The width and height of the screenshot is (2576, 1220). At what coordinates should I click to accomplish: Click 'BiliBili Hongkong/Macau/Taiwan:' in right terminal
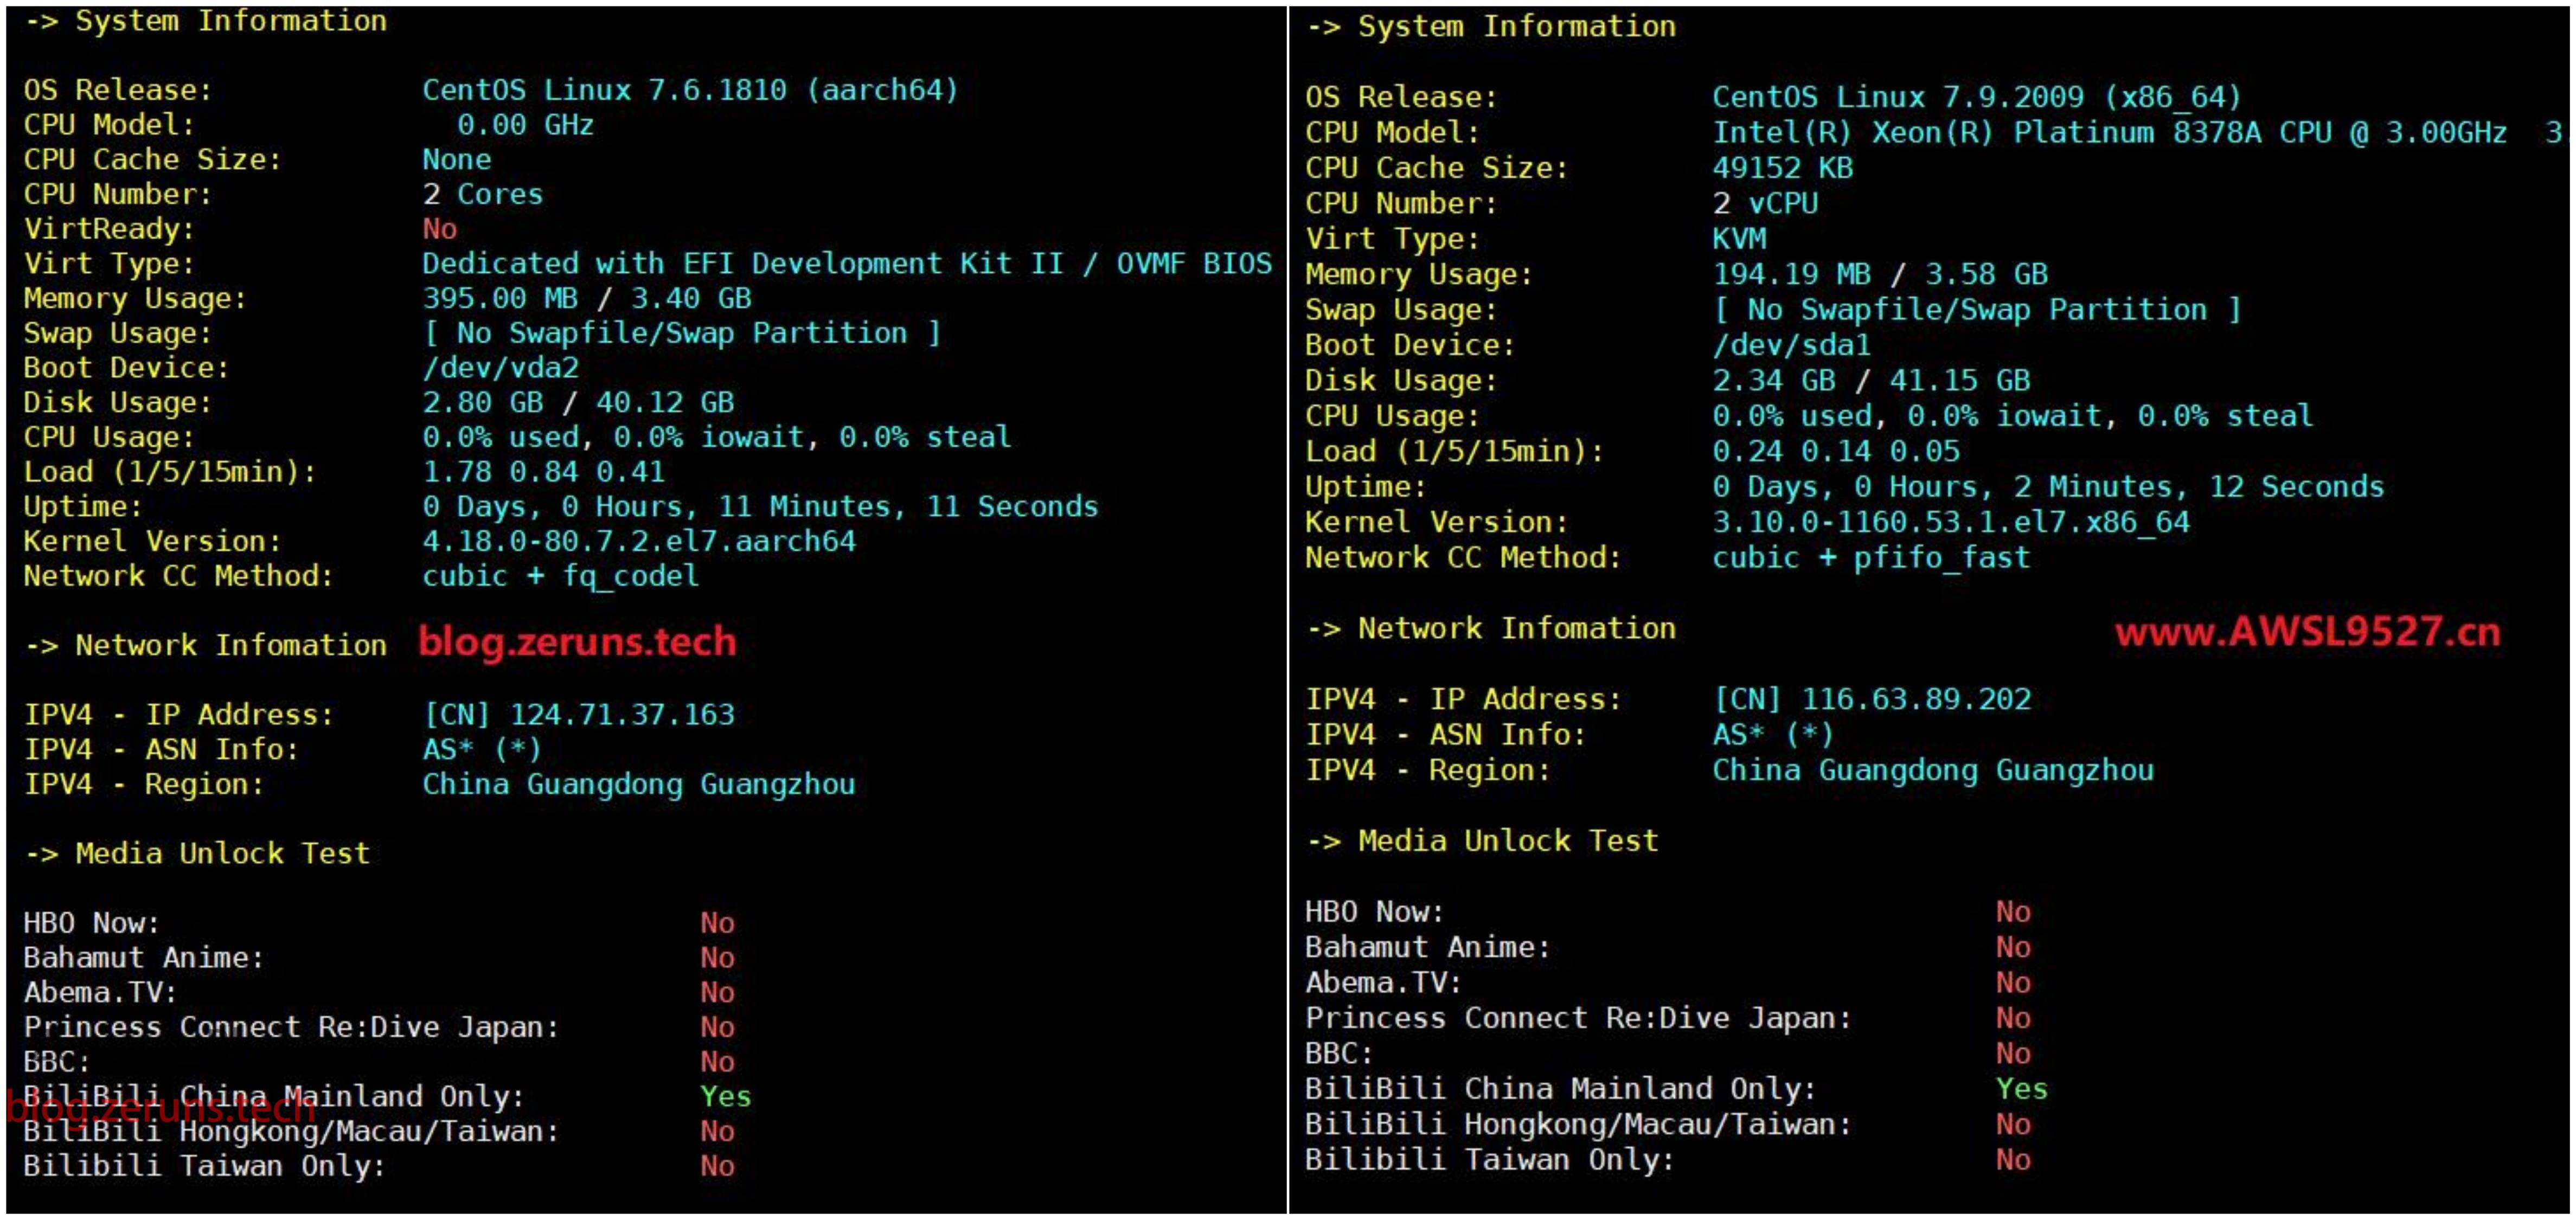[x=1578, y=1125]
